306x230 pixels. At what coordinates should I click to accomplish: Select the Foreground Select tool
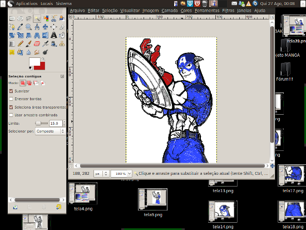[62, 18]
